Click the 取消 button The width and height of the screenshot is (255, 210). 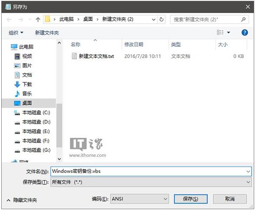pyautogui.click(x=230, y=199)
